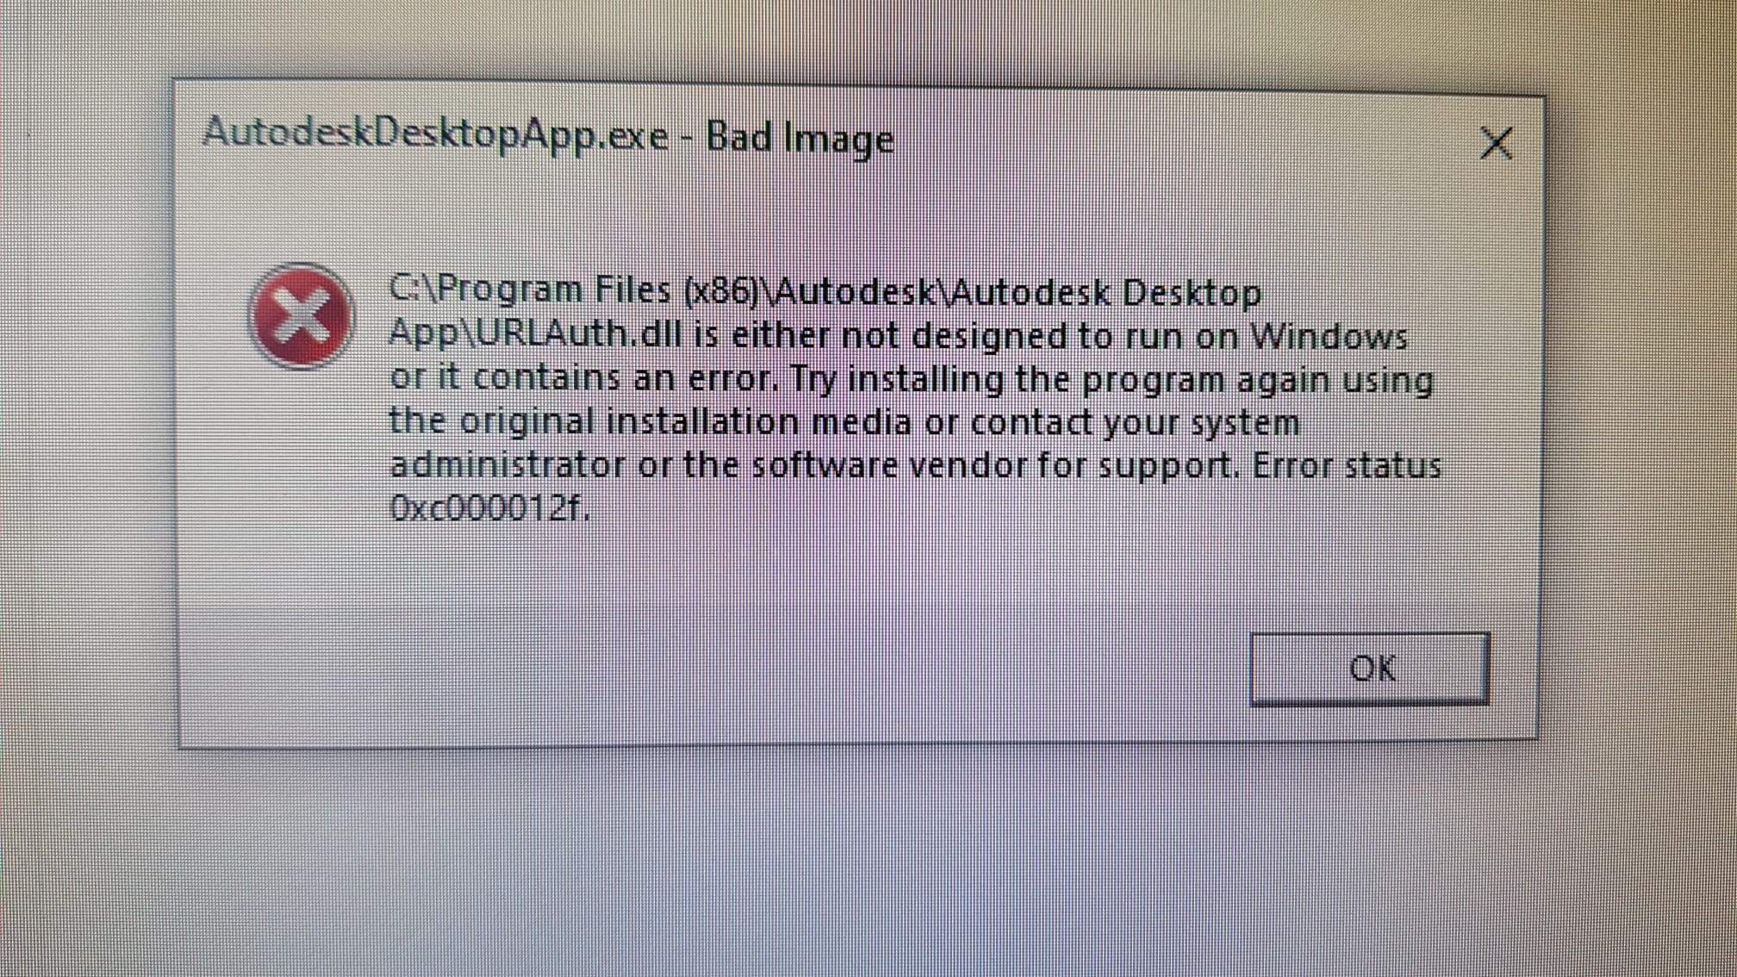Image resolution: width=1737 pixels, height=977 pixels.
Task: Focus the OK confirmation button
Action: tap(1370, 667)
